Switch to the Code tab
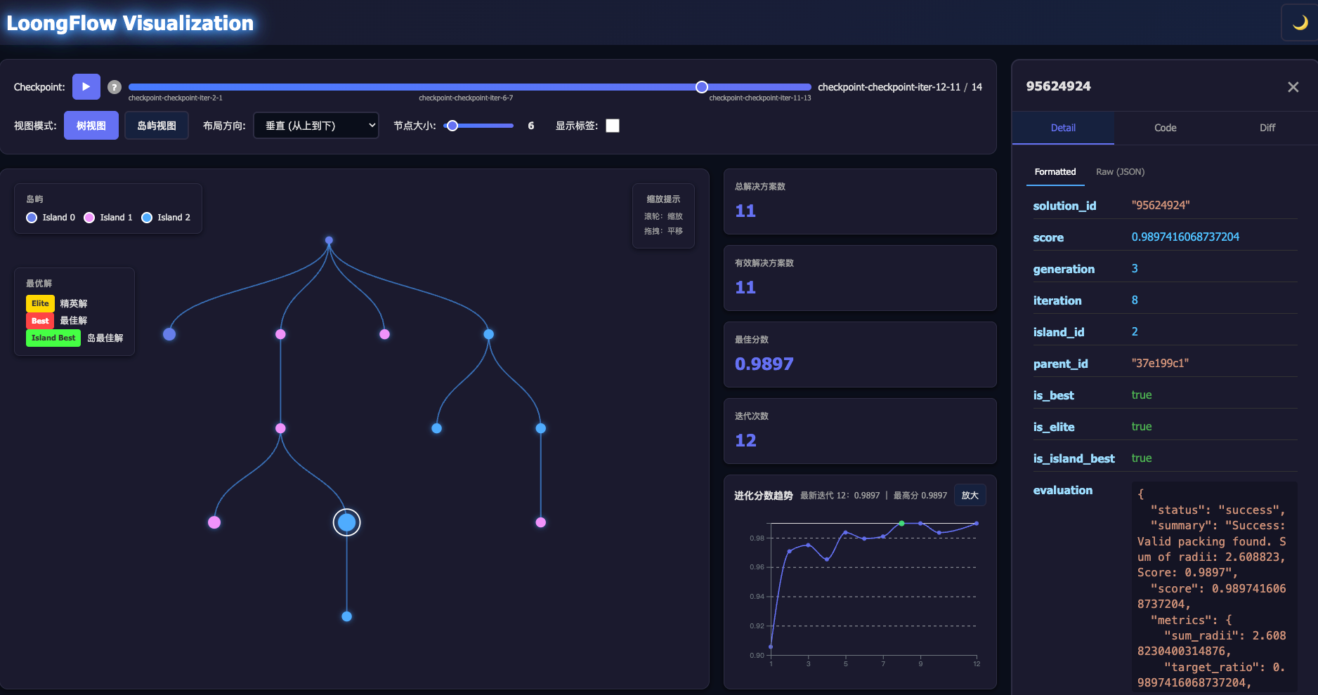This screenshot has width=1318, height=695. (x=1164, y=128)
